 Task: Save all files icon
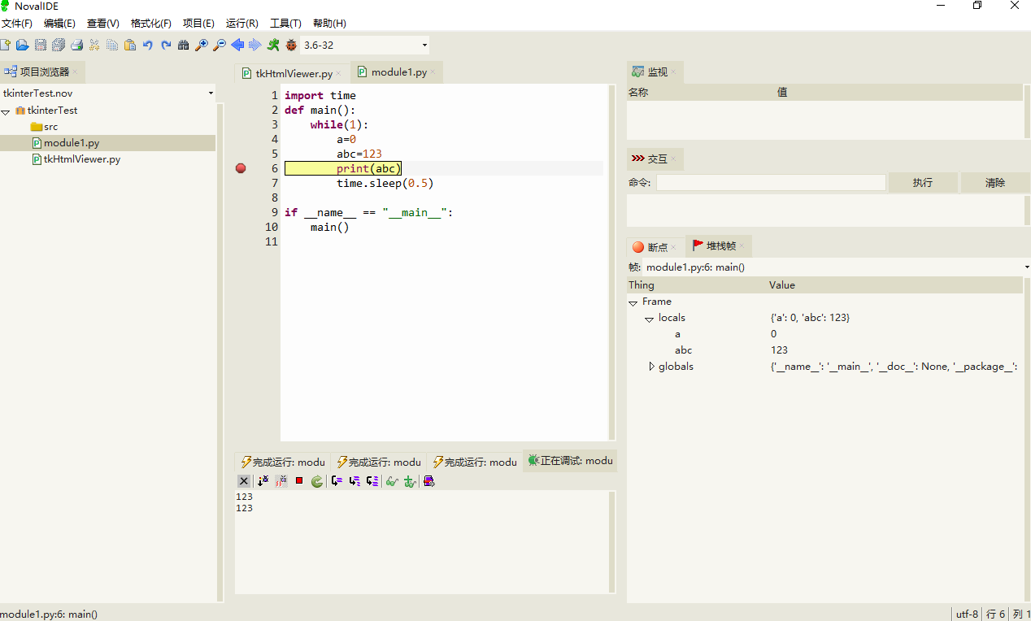[x=59, y=45]
